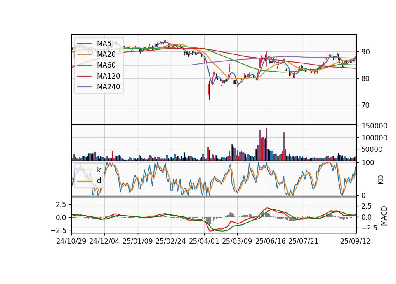Screen dimensions: 396x284
Task: Click the 50000 volume axis tick
Action: 372,149
